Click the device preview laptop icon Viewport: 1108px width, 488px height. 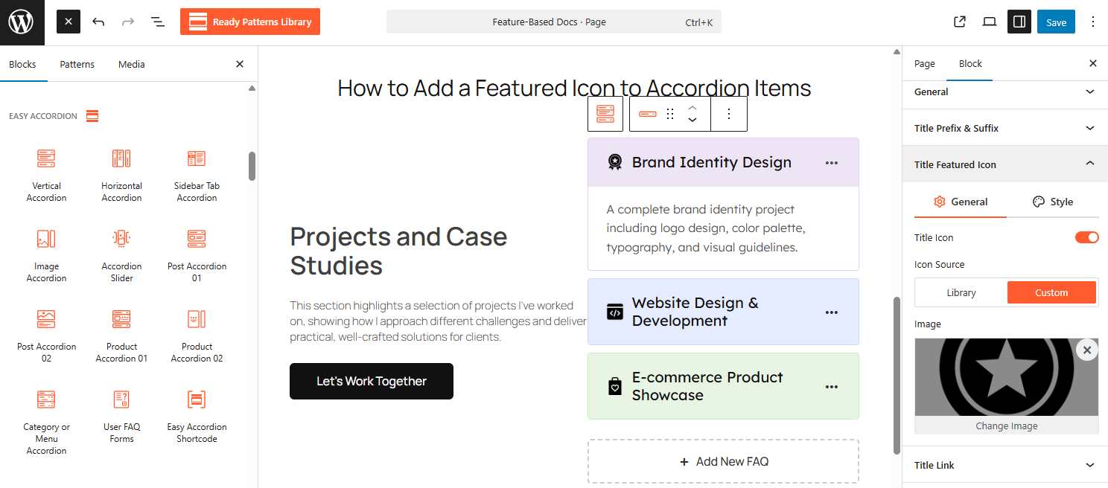[x=990, y=22]
